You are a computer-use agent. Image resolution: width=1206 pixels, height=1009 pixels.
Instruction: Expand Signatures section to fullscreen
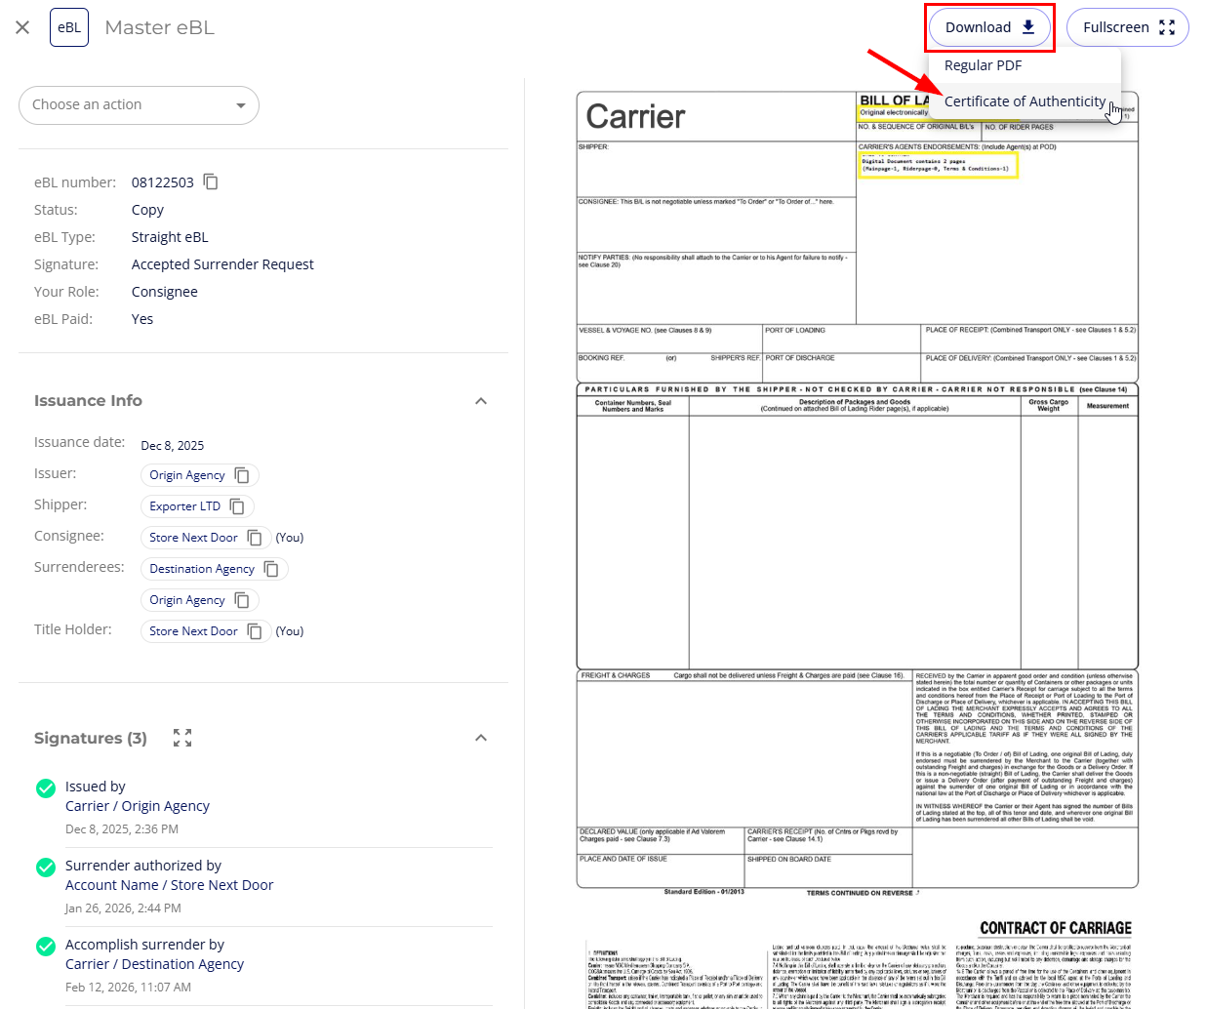(182, 738)
